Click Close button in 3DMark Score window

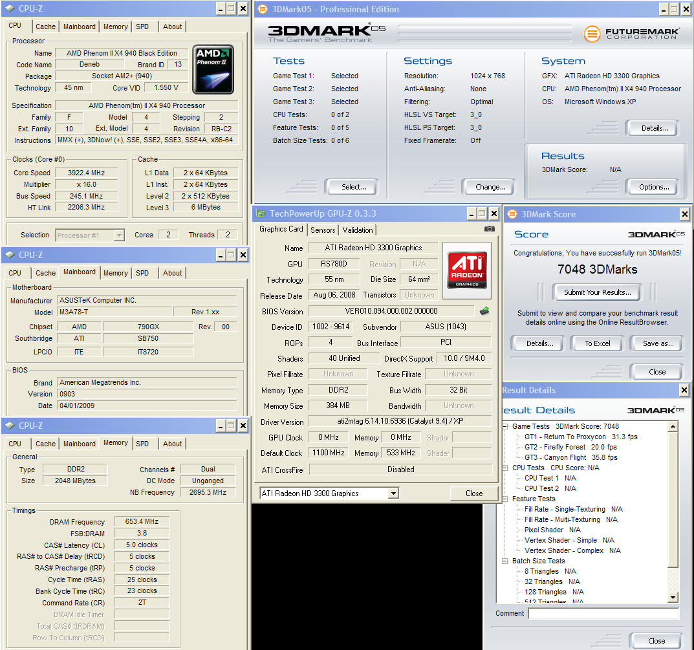point(657,372)
